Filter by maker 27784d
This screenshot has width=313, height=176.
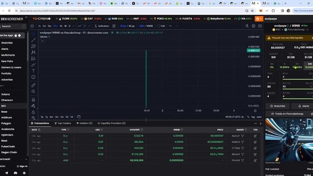pyautogui.click(x=243, y=148)
